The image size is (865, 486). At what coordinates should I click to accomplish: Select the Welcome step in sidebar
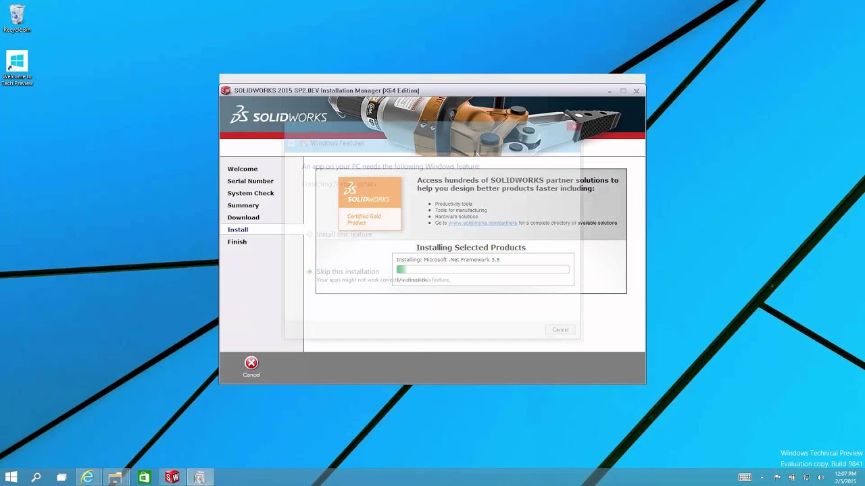243,169
